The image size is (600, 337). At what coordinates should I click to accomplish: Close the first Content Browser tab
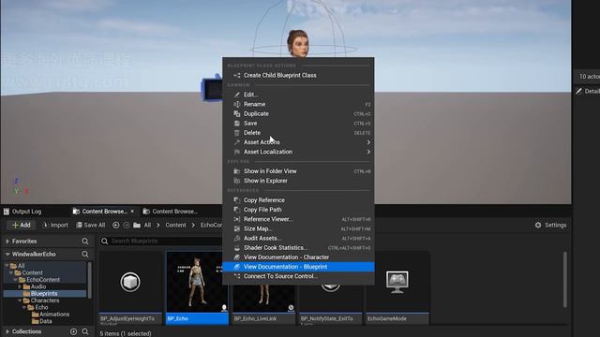132,212
